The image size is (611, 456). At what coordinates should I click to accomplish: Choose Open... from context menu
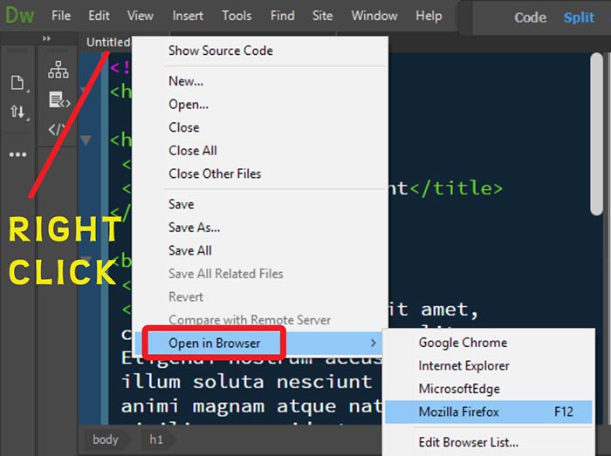click(x=189, y=105)
